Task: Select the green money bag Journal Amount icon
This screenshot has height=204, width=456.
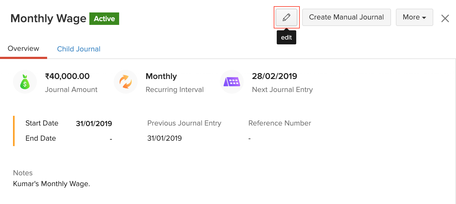Action: [x=25, y=82]
